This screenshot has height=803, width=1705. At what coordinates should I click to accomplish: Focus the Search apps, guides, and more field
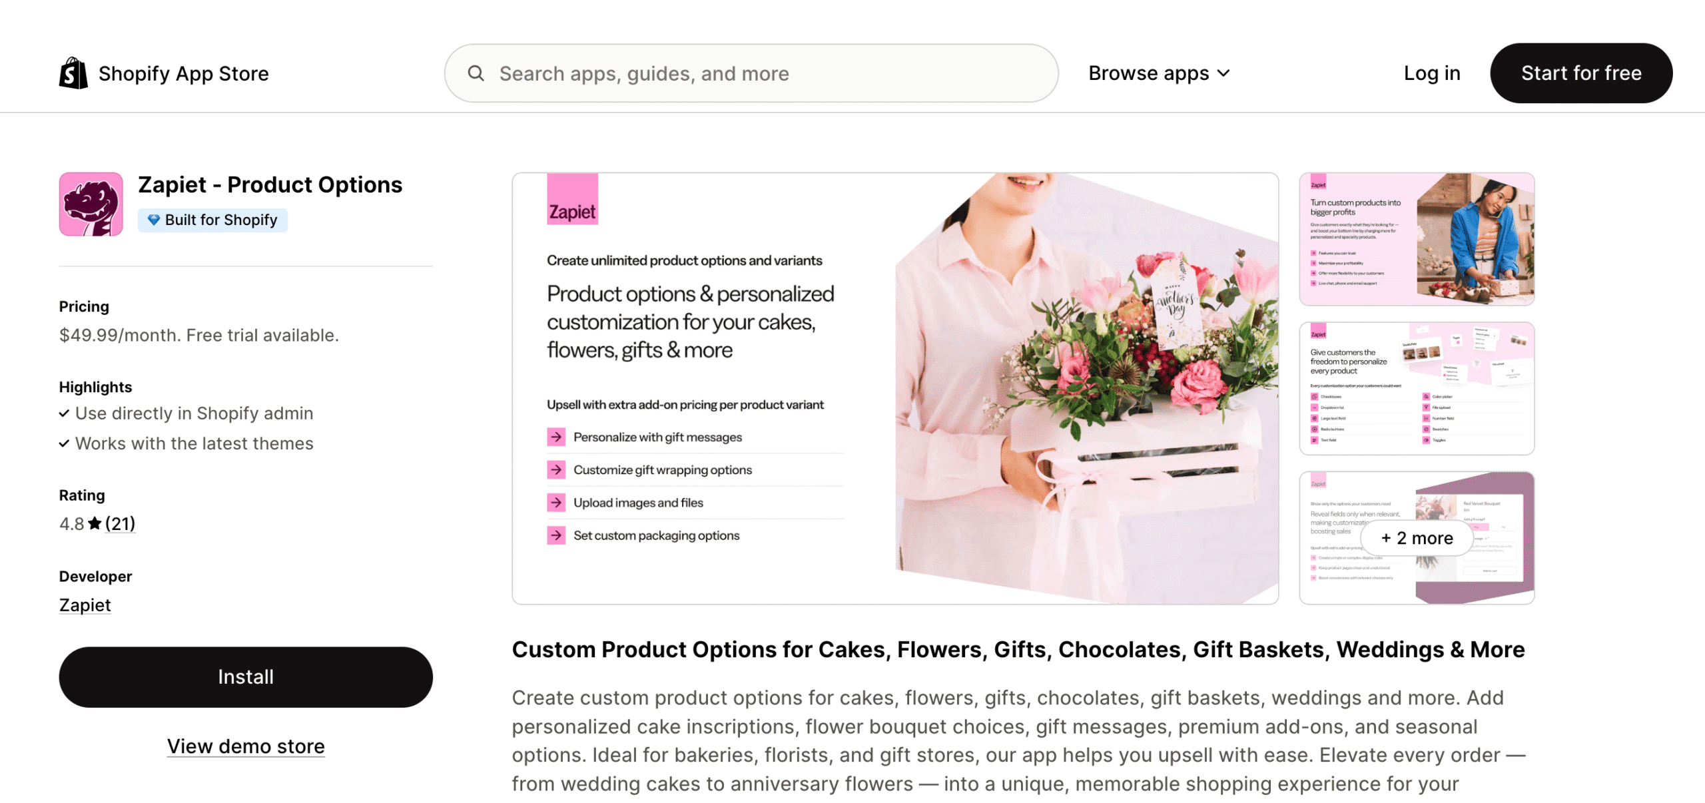(x=751, y=73)
